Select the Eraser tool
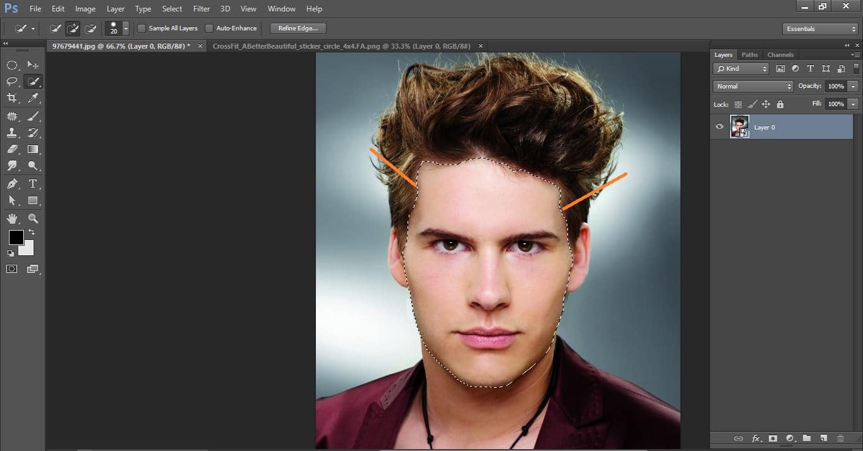Screen dimensions: 863x451 13,150
